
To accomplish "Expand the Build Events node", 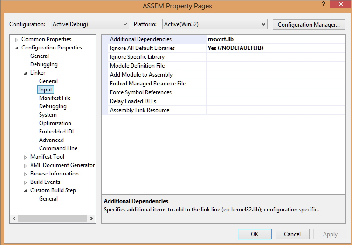I will (x=26, y=182).
